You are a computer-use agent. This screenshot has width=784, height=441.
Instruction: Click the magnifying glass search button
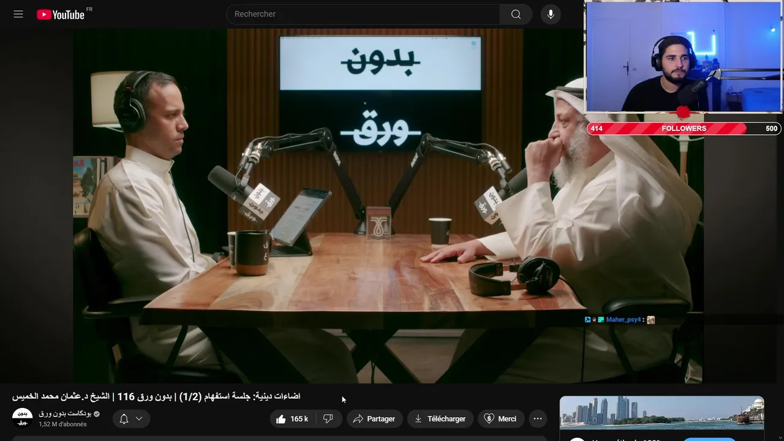(516, 14)
